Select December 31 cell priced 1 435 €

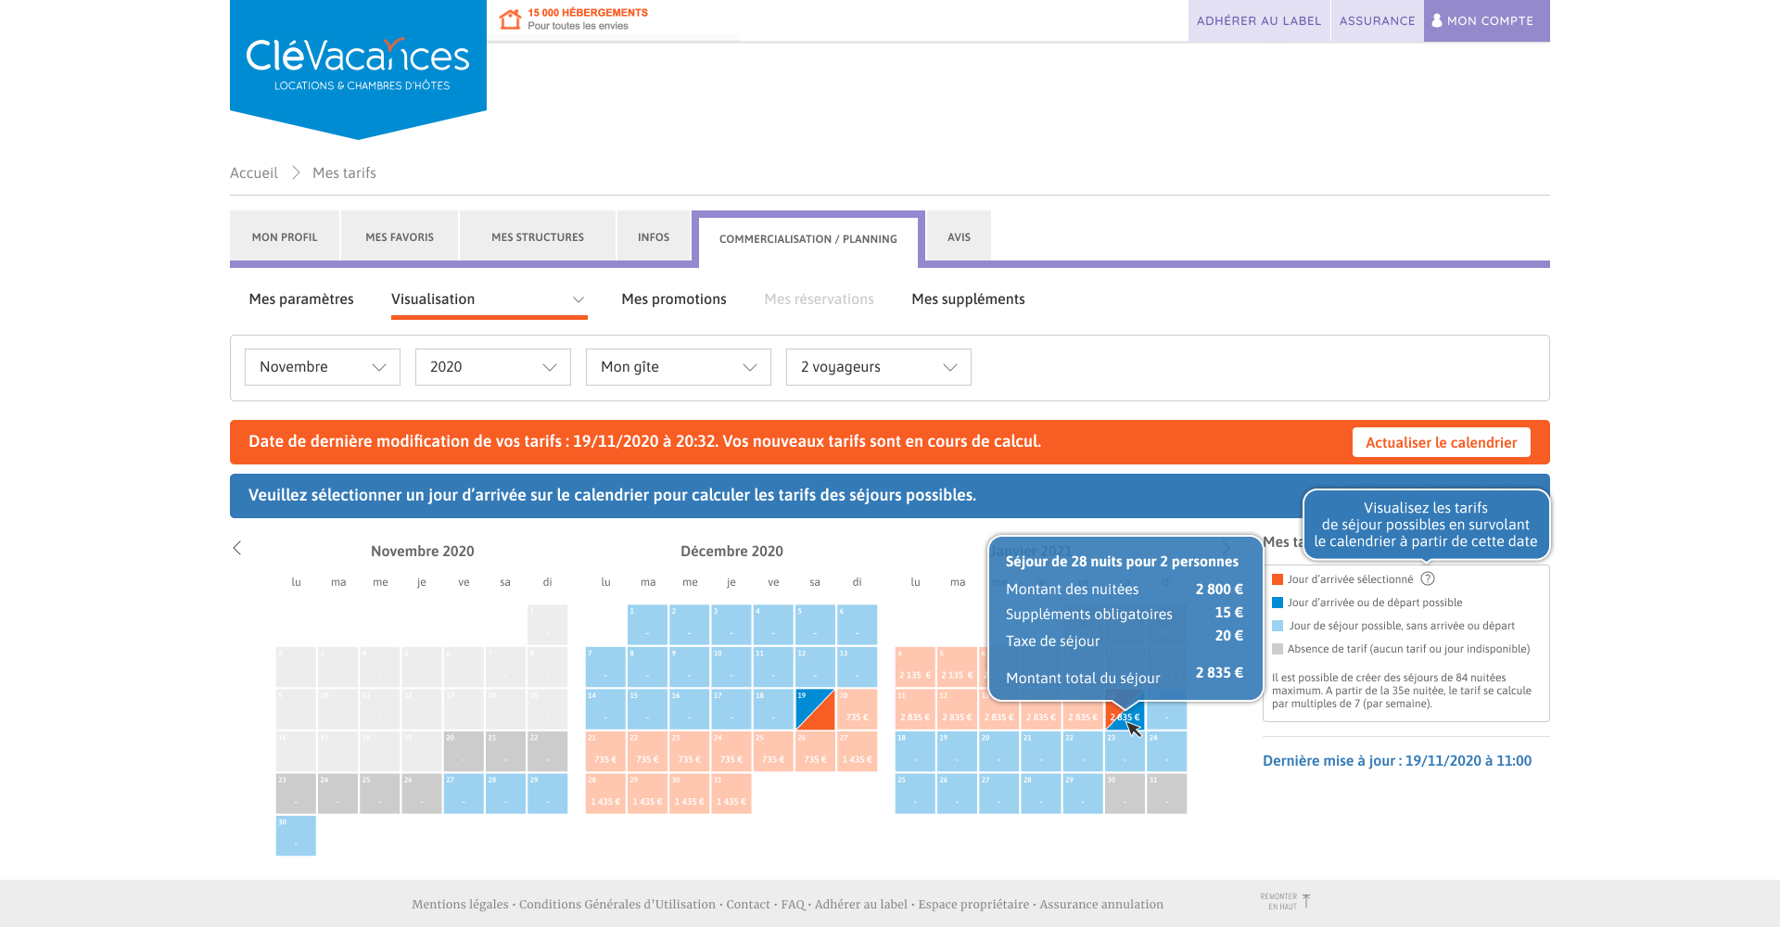click(731, 794)
